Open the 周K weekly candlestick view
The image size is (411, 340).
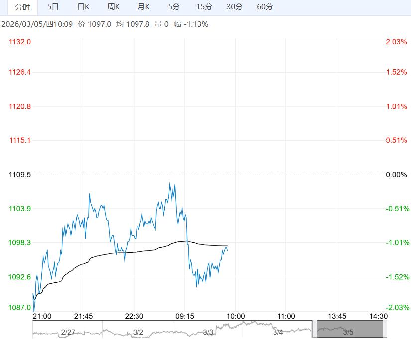114,7
